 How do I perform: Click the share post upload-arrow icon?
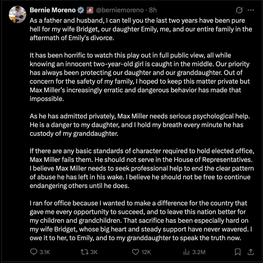point(251,252)
